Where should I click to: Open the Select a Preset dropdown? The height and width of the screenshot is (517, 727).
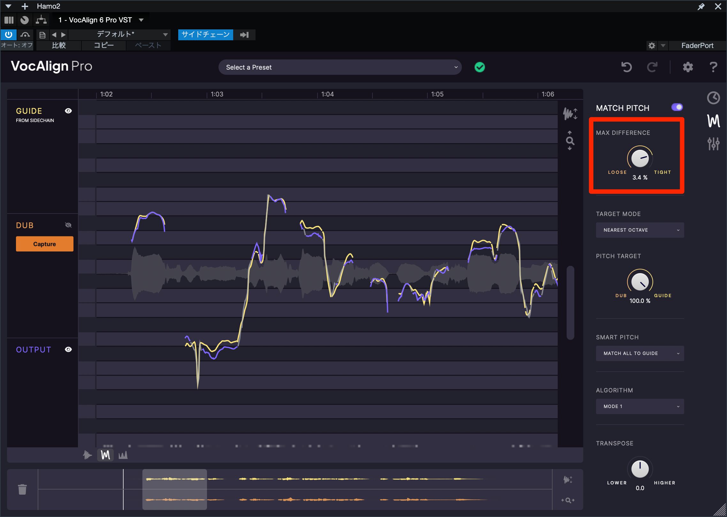click(x=340, y=67)
